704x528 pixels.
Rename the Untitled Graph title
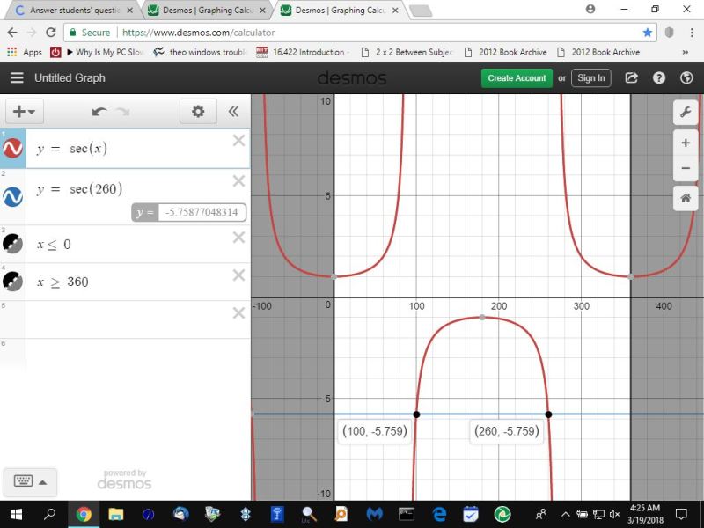[x=70, y=77]
